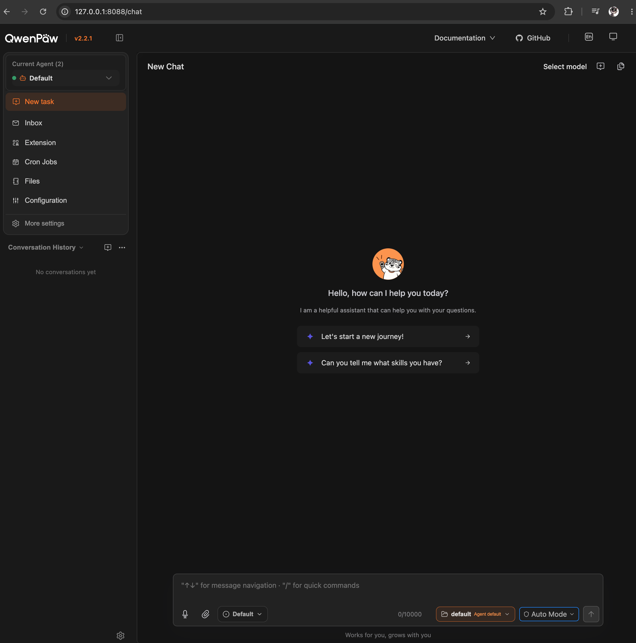Screen dimensions: 636x643
Task: Send message with up-arrow button
Action: coord(591,614)
